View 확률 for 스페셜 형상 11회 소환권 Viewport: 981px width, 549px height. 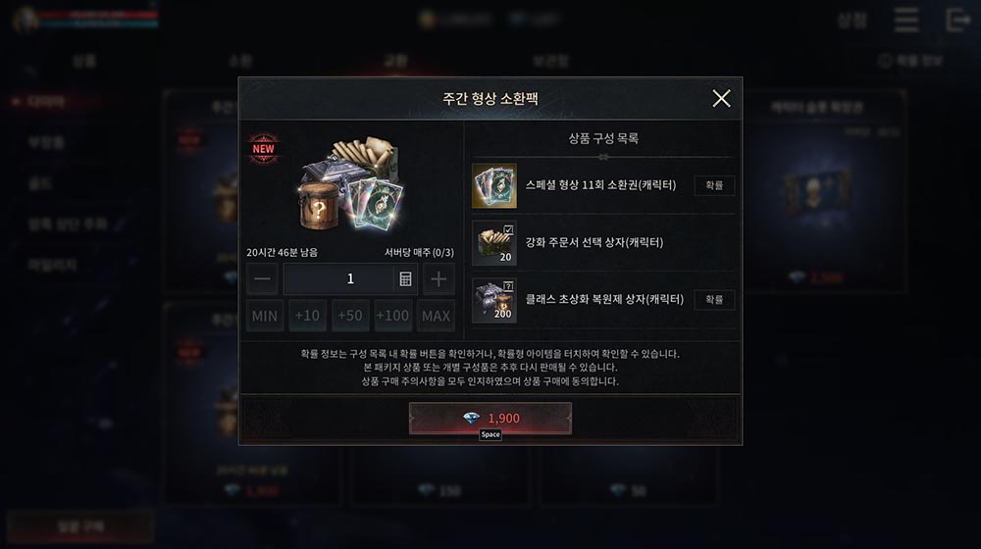pyautogui.click(x=714, y=185)
